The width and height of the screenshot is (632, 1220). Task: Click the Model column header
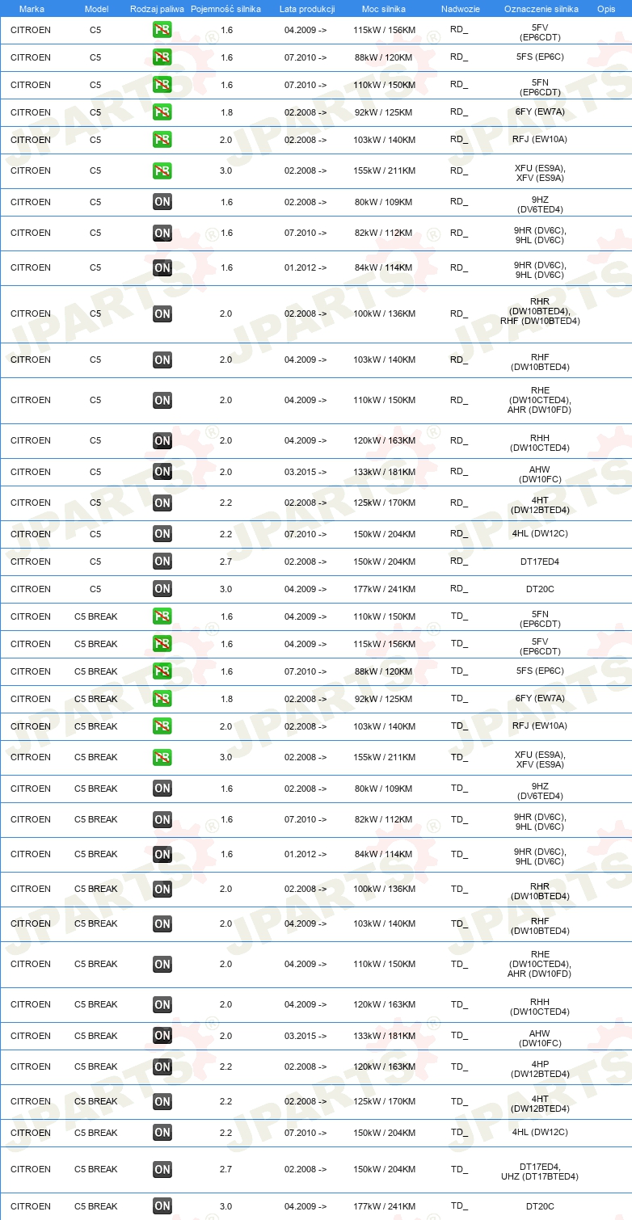(96, 9)
